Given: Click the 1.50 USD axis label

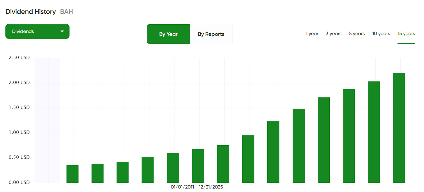Looking at the screenshot, I should [20, 107].
